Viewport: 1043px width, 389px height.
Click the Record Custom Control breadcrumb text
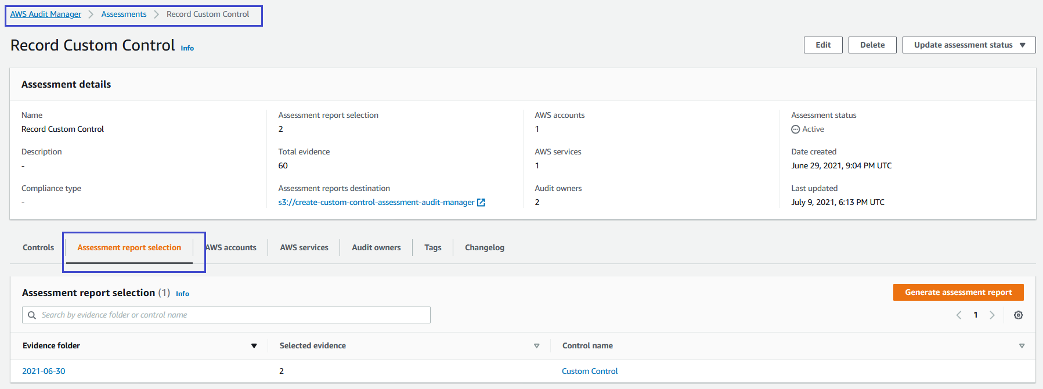(x=208, y=15)
